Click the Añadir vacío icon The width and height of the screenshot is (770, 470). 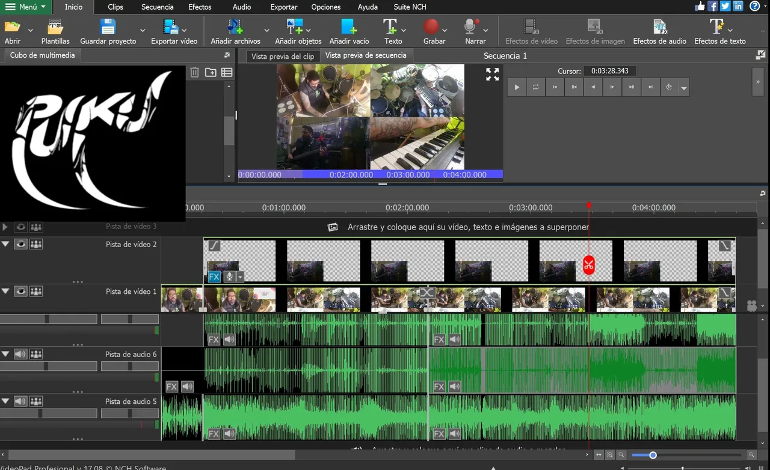(x=349, y=27)
